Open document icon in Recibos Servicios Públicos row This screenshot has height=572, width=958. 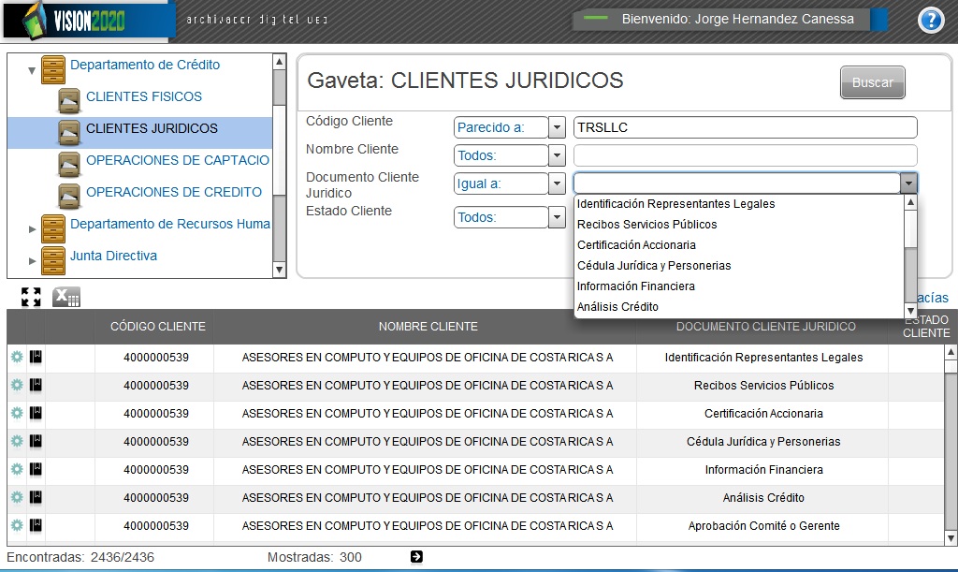[36, 385]
